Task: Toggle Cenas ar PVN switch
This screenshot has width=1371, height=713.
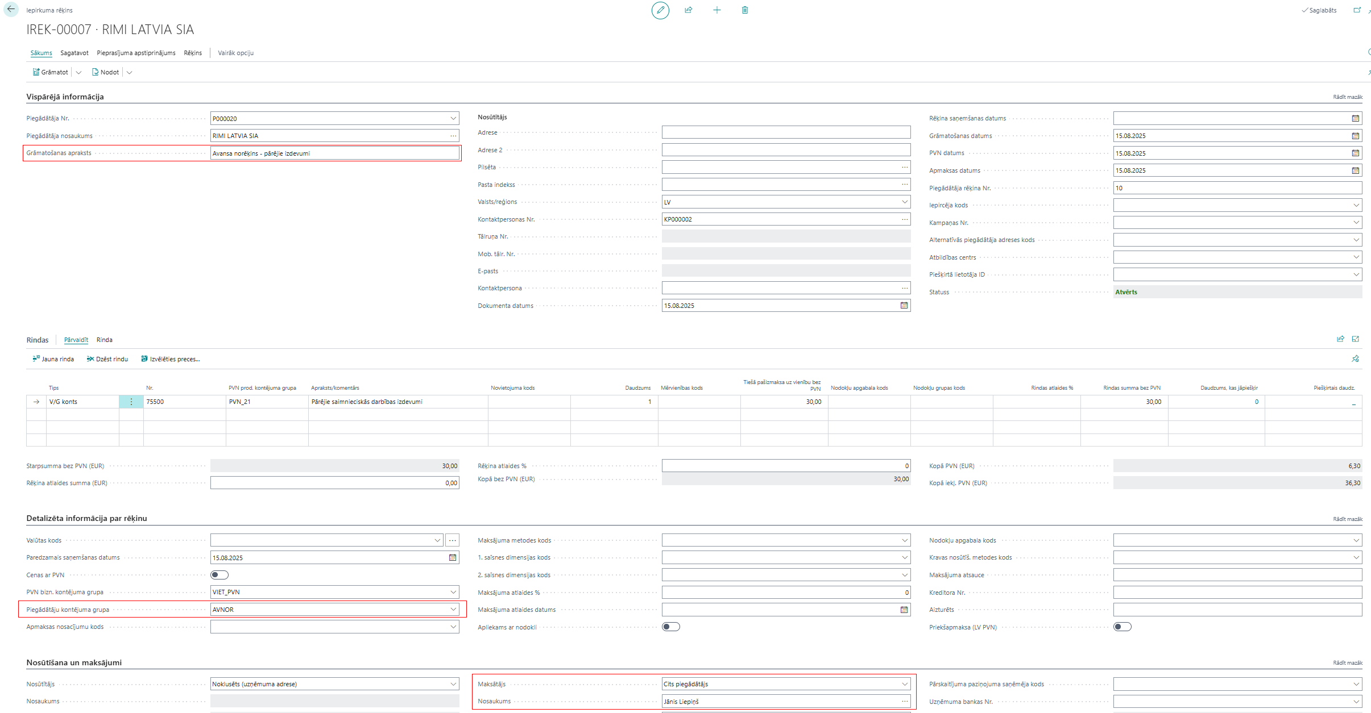Action: click(x=219, y=575)
